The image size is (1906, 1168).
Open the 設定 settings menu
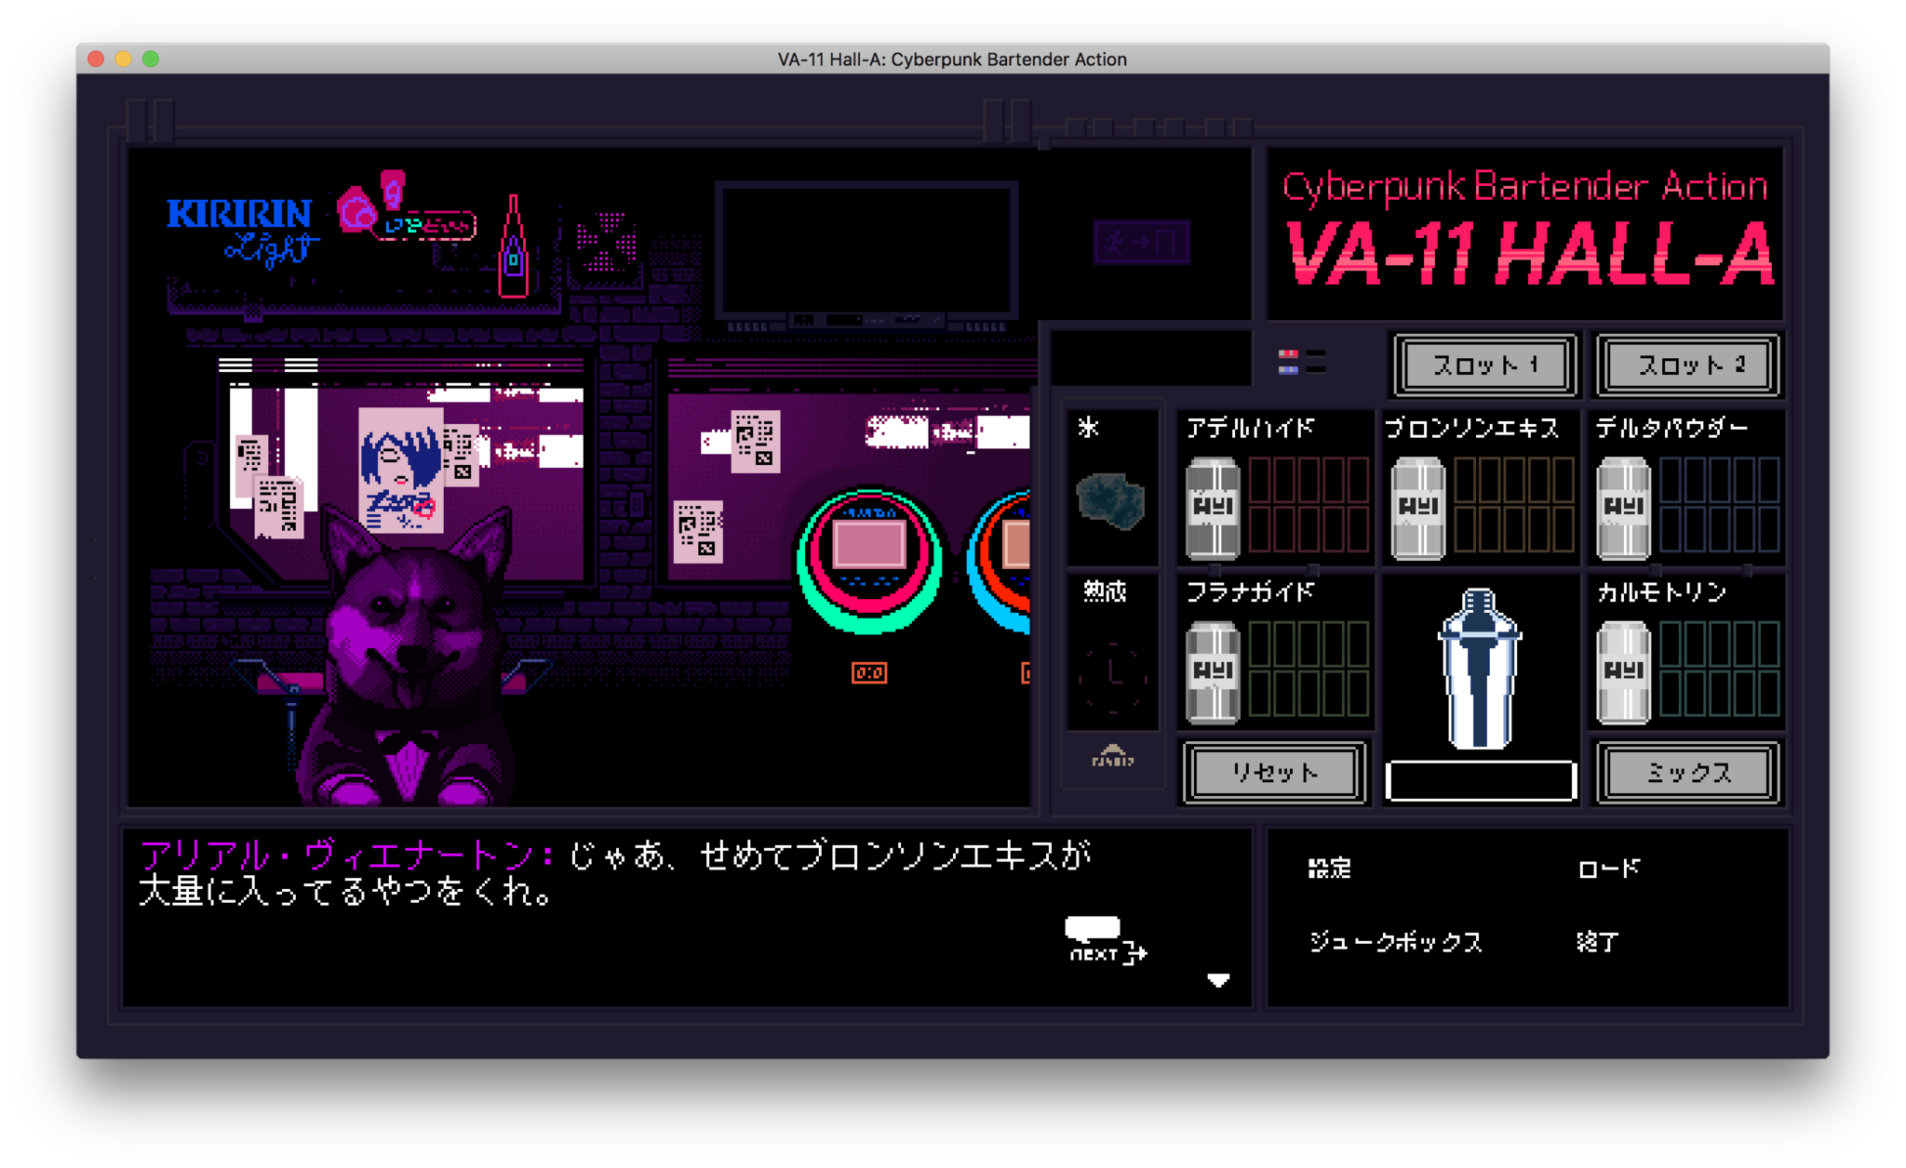click(1330, 869)
